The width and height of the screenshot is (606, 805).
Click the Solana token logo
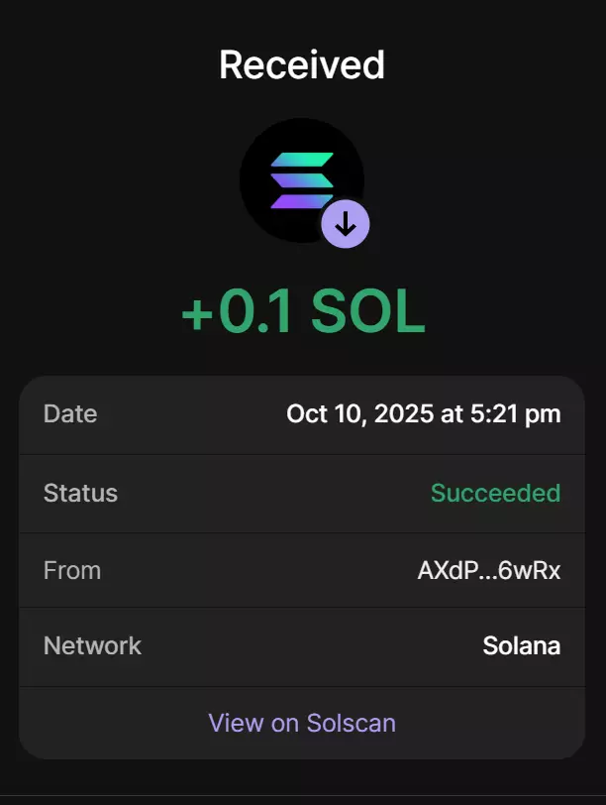[x=300, y=179]
